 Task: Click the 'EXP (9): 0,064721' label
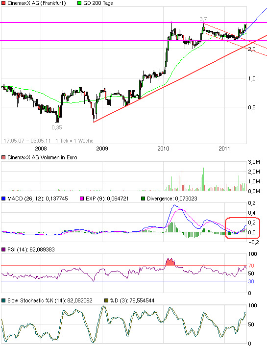coord(107,199)
